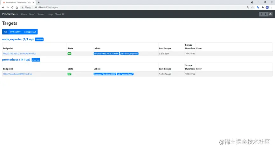Click the Collapse All button
Viewport: 275px width, 150px height.
pyautogui.click(x=30, y=32)
